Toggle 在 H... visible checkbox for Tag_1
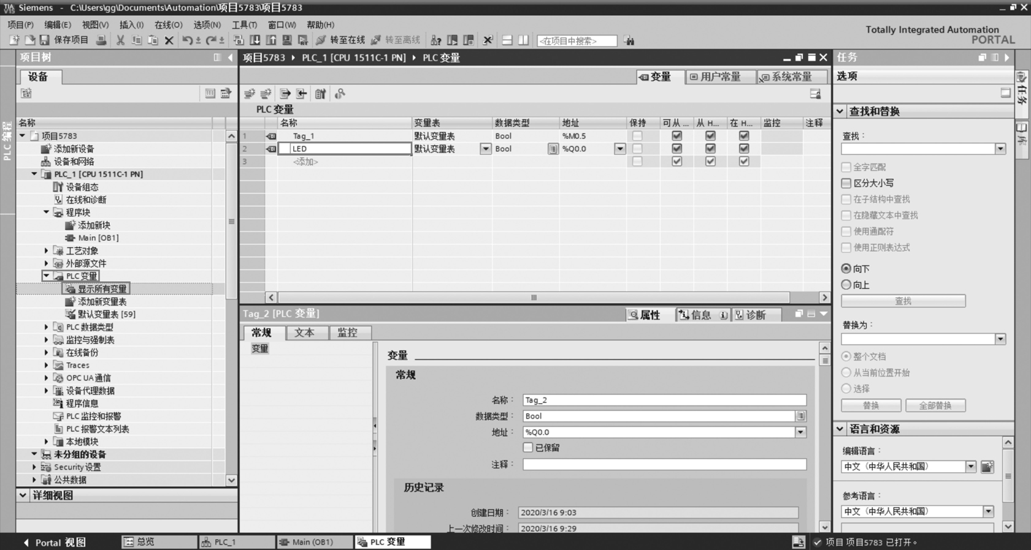This screenshot has height=550, width=1031. pyautogui.click(x=744, y=136)
